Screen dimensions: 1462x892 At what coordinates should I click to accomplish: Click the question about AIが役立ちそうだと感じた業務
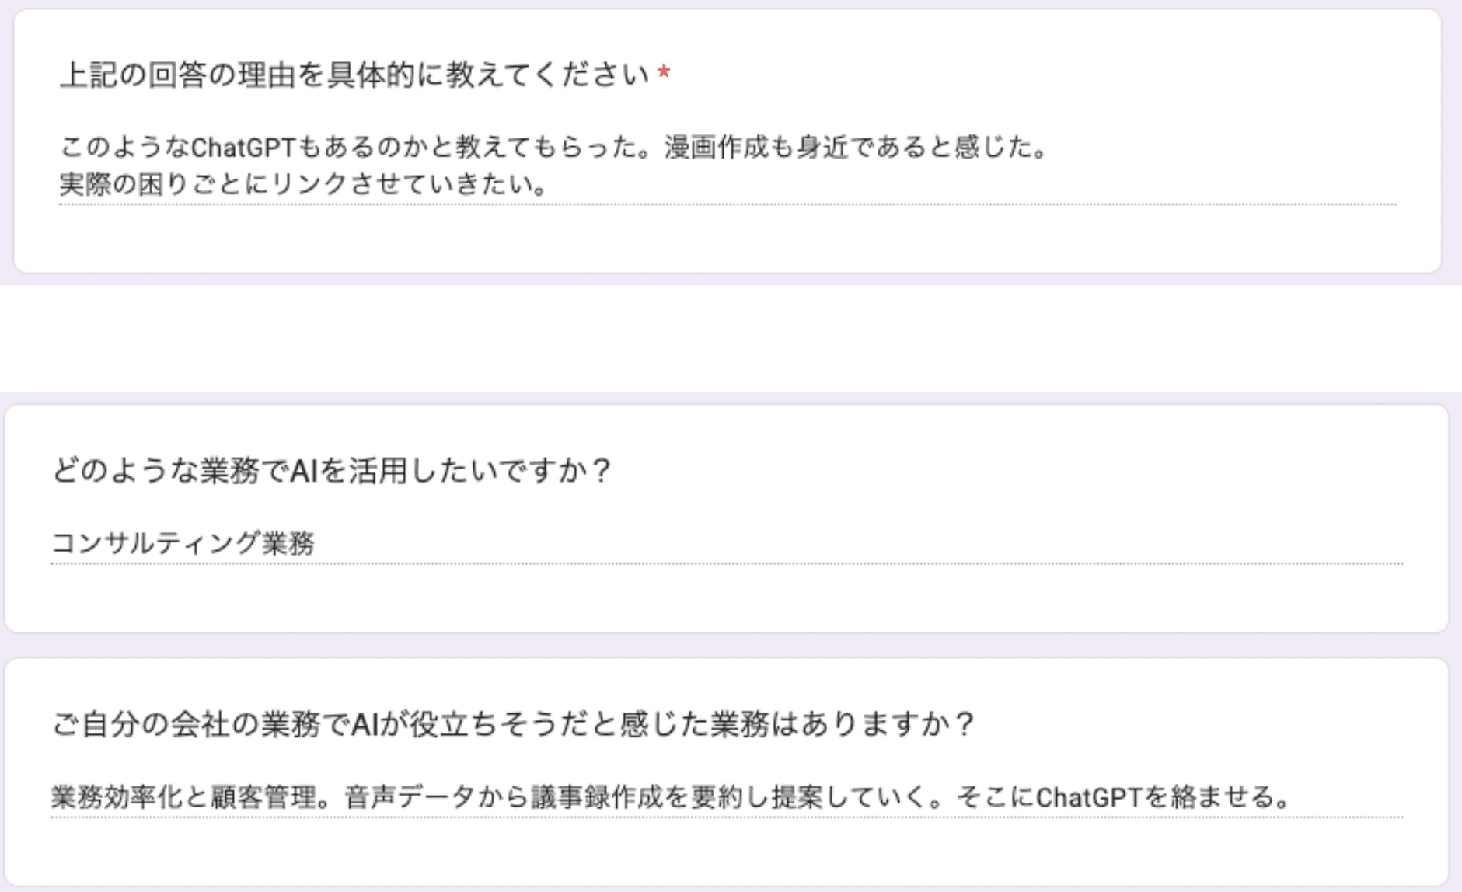click(513, 723)
